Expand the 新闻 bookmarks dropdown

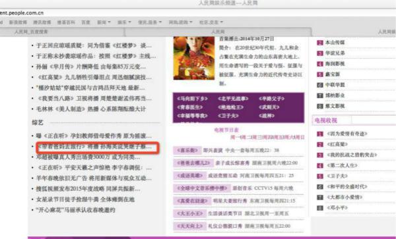click(104, 22)
